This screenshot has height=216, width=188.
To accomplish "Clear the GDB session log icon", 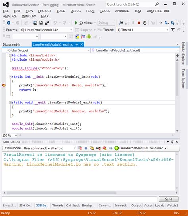I will pyautogui.click(x=80, y=148).
